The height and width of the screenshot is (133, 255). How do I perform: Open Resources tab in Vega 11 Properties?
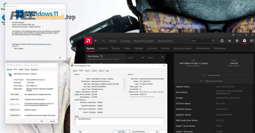[x=34, y=69]
